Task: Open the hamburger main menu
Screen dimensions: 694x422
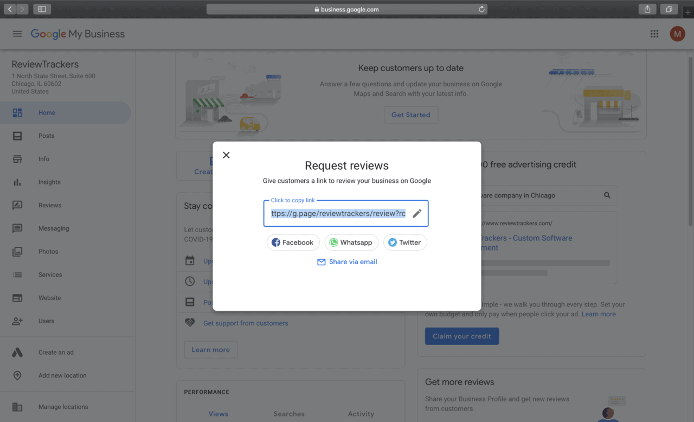Action: [17, 34]
